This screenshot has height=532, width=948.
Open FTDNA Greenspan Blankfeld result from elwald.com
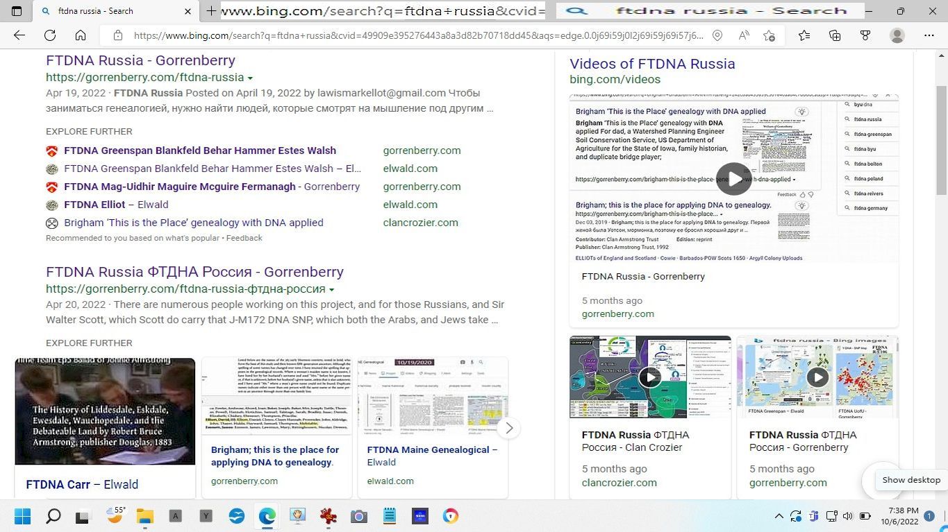click(213, 169)
